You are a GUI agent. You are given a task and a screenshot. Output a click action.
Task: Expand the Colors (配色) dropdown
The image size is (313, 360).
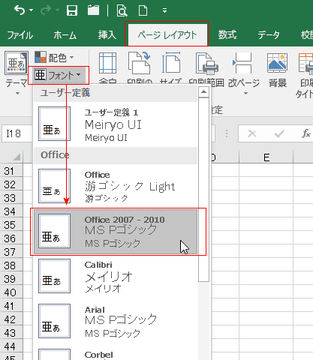point(54,58)
